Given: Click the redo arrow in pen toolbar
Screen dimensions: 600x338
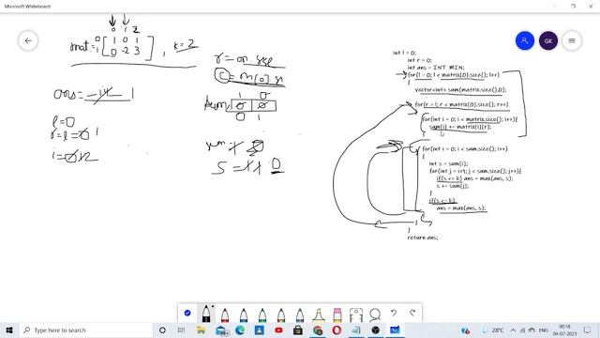Looking at the screenshot, I should (x=412, y=313).
